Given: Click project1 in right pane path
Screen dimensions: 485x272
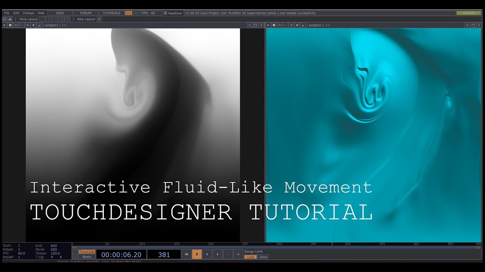Looking at the screenshot, I should (x=315, y=25).
